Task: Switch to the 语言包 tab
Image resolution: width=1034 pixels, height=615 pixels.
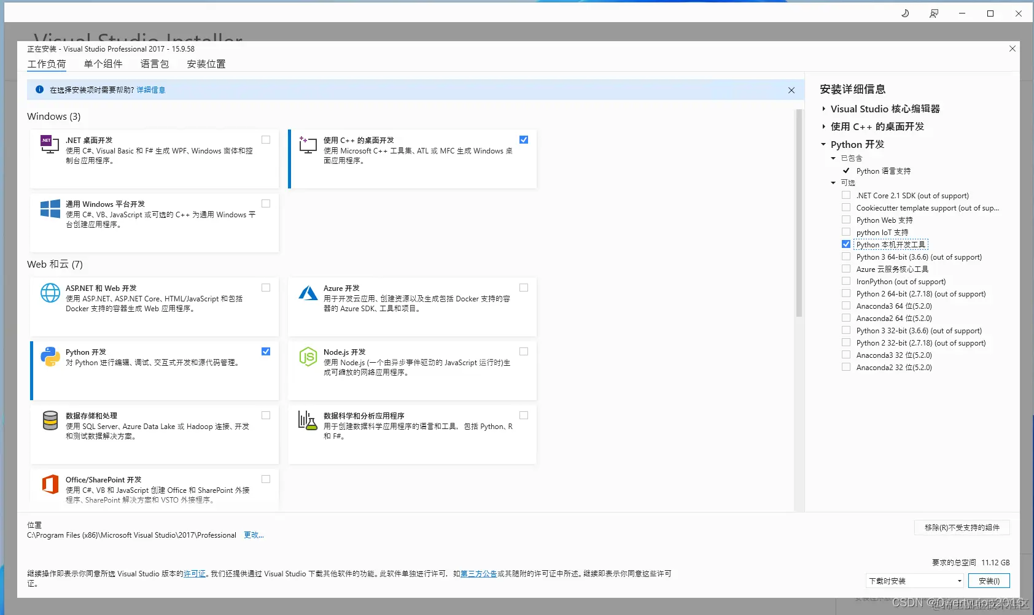Action: point(155,64)
